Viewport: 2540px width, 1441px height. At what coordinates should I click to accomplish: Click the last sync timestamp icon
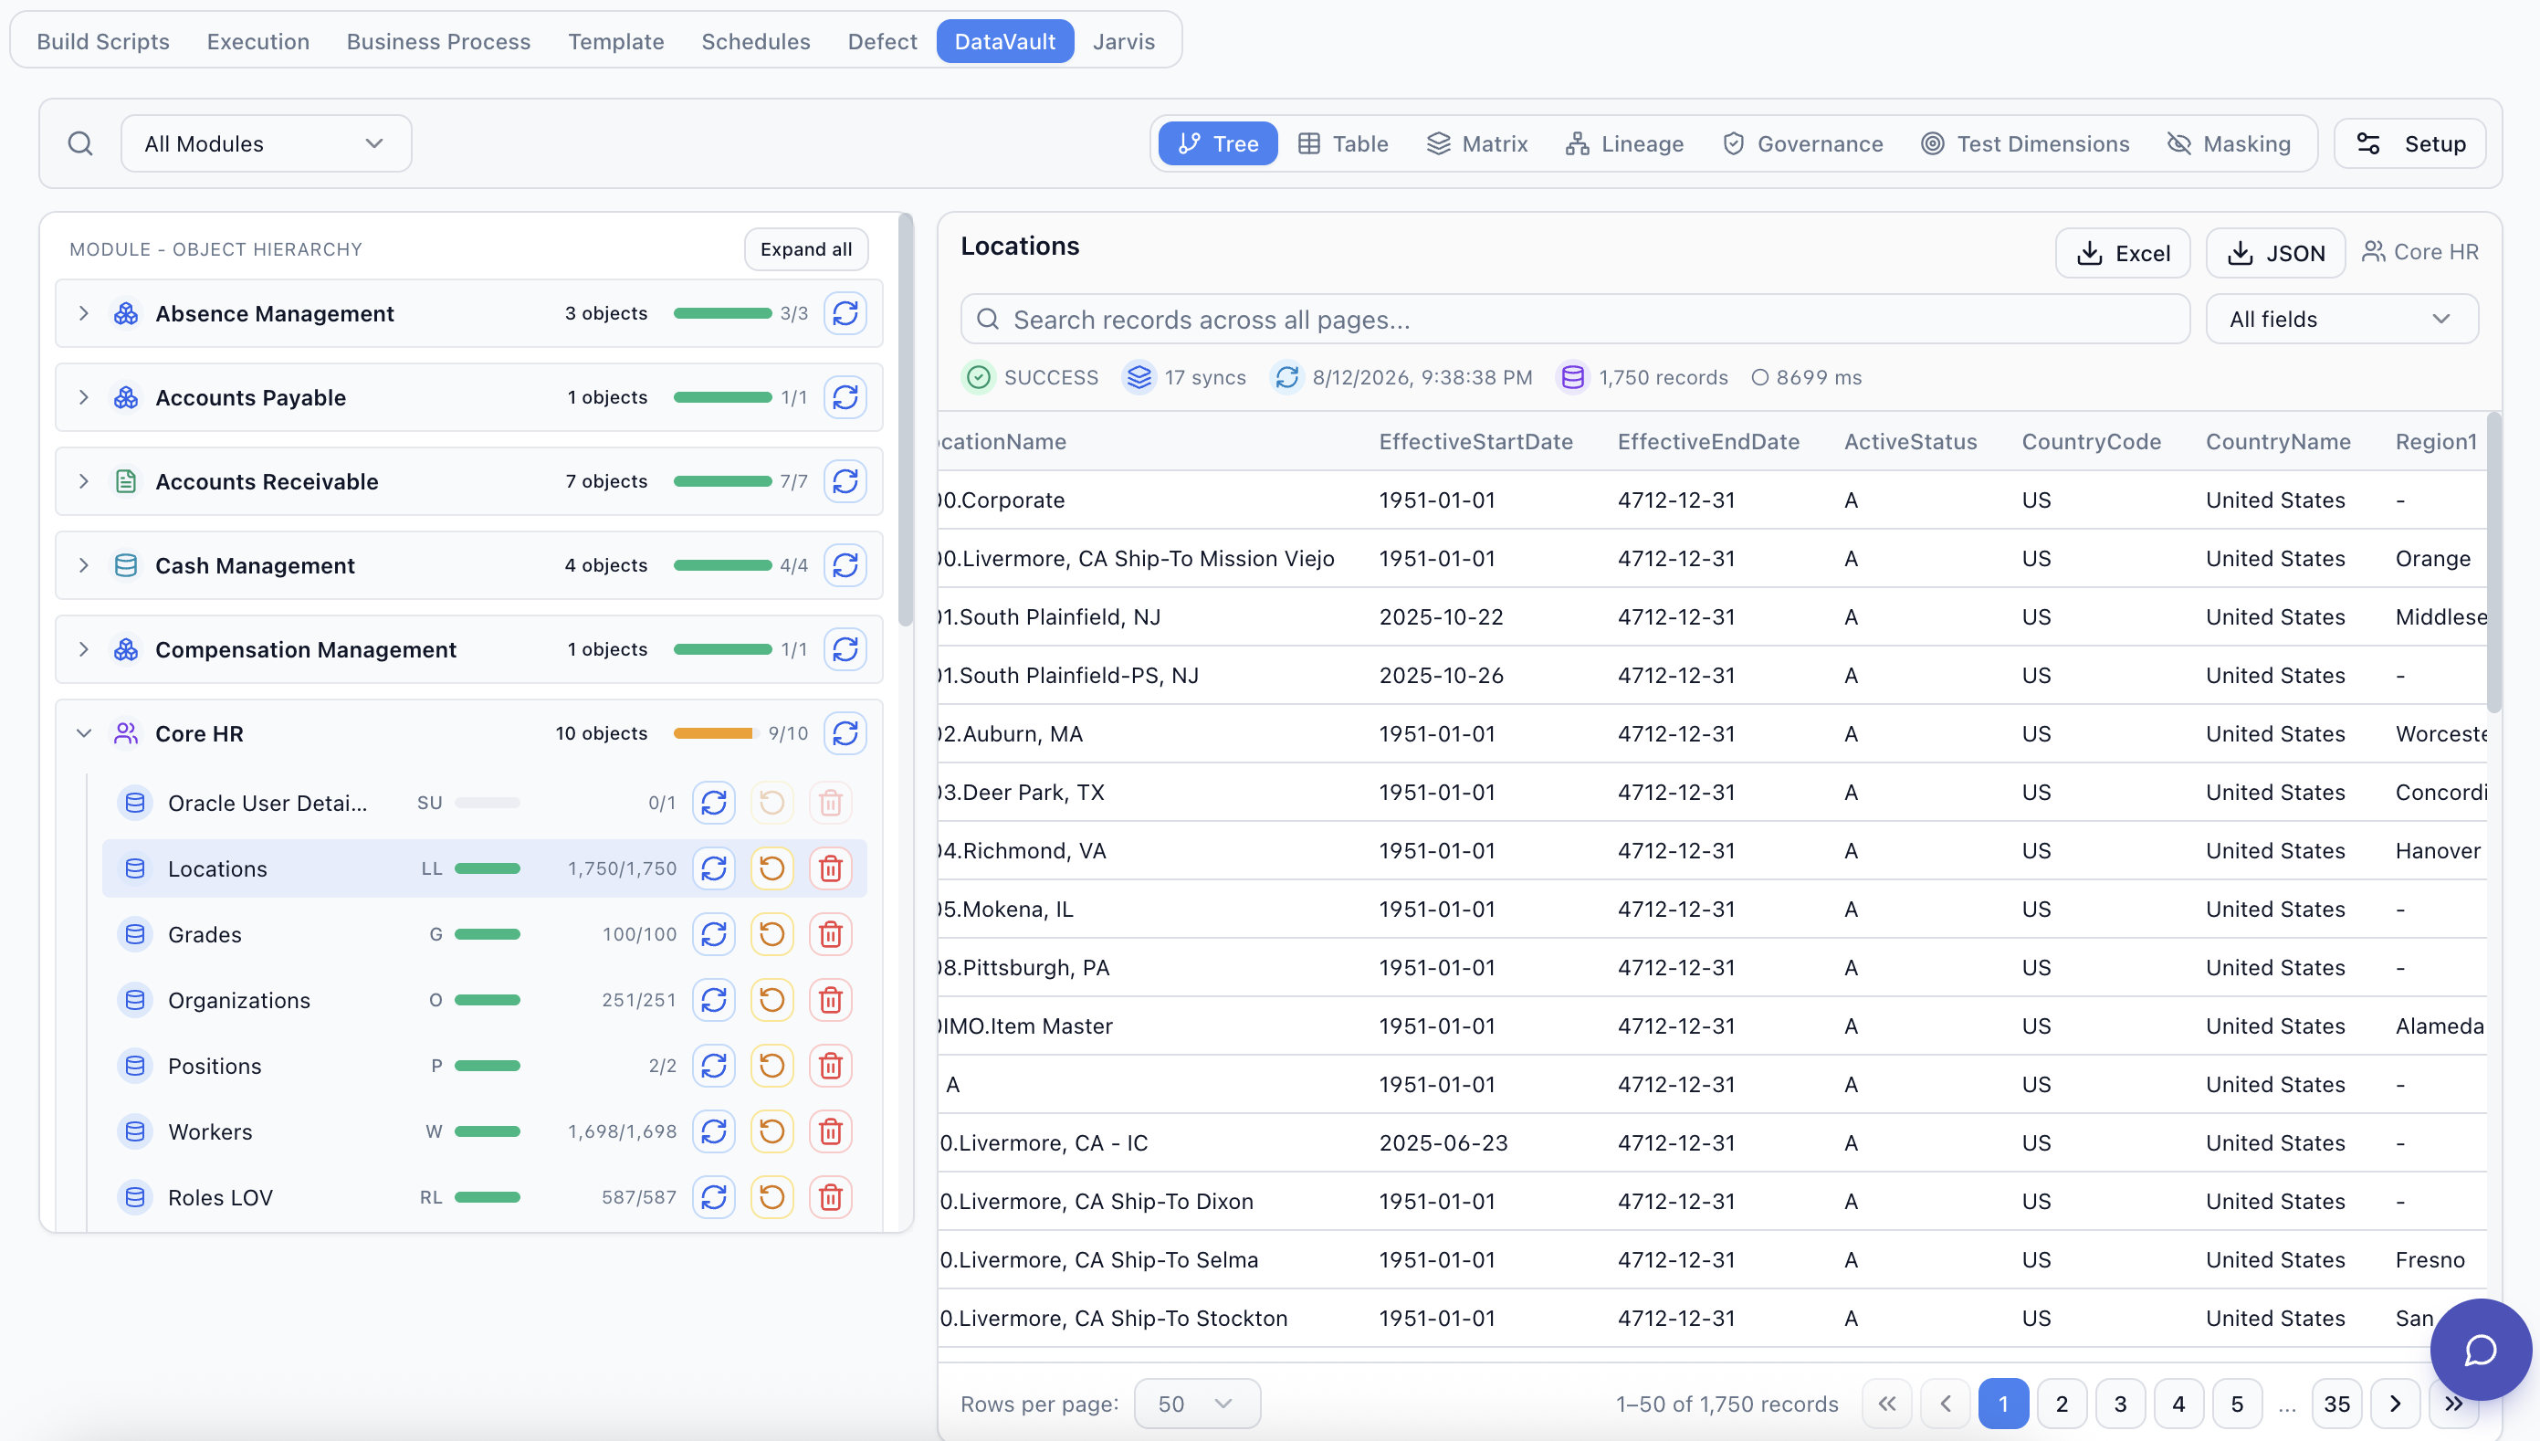(1286, 377)
